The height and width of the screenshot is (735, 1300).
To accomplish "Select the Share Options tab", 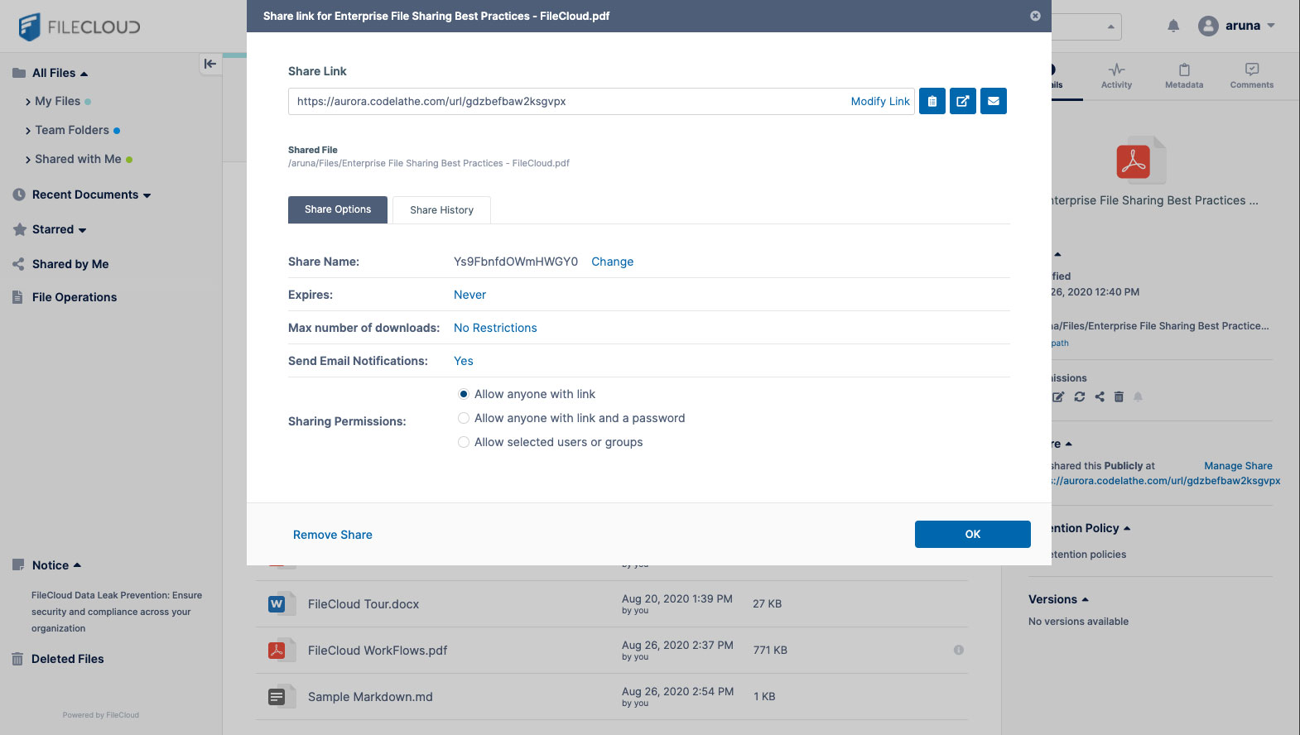I will [x=338, y=209].
